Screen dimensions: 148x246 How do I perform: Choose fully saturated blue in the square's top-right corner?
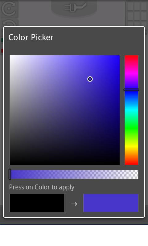coord(119,56)
